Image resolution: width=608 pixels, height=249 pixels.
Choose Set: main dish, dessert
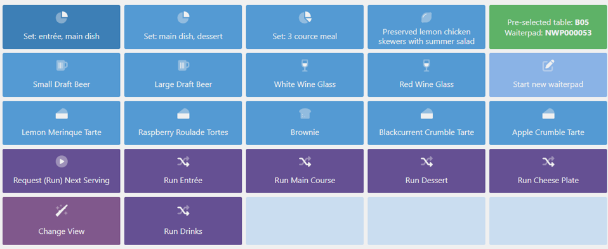click(183, 27)
